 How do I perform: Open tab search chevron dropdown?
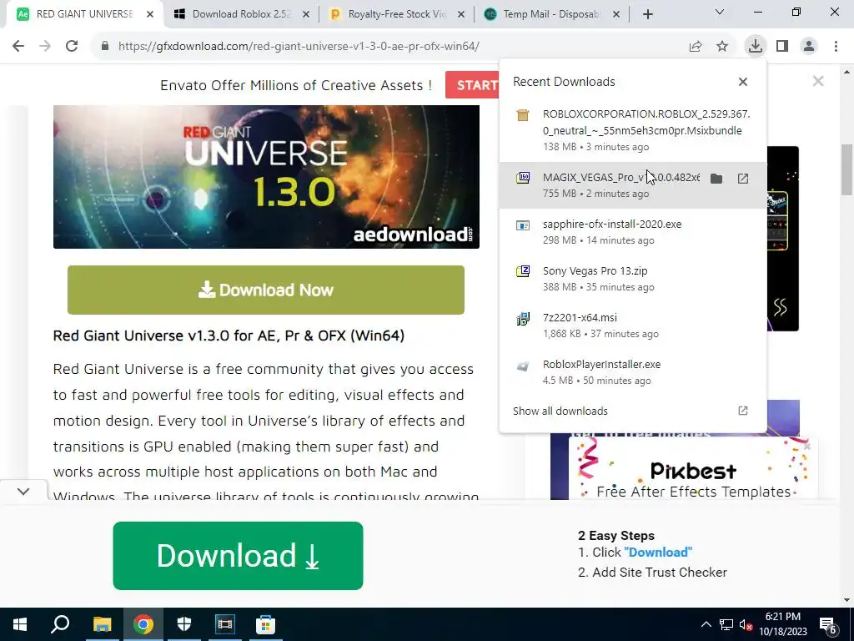pos(720,12)
